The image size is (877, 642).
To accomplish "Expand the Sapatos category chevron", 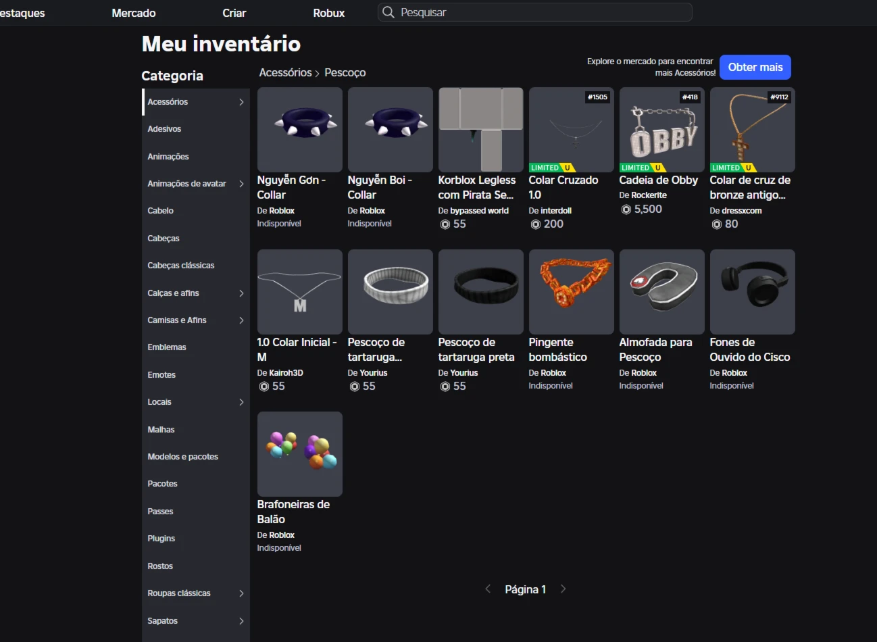I will pos(241,621).
